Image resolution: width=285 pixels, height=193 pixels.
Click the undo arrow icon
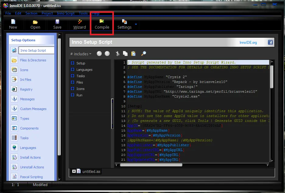(x=99, y=53)
